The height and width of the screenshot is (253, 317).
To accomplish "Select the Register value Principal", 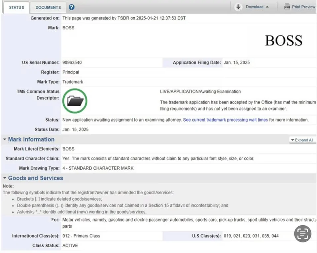I will tap(71, 72).
